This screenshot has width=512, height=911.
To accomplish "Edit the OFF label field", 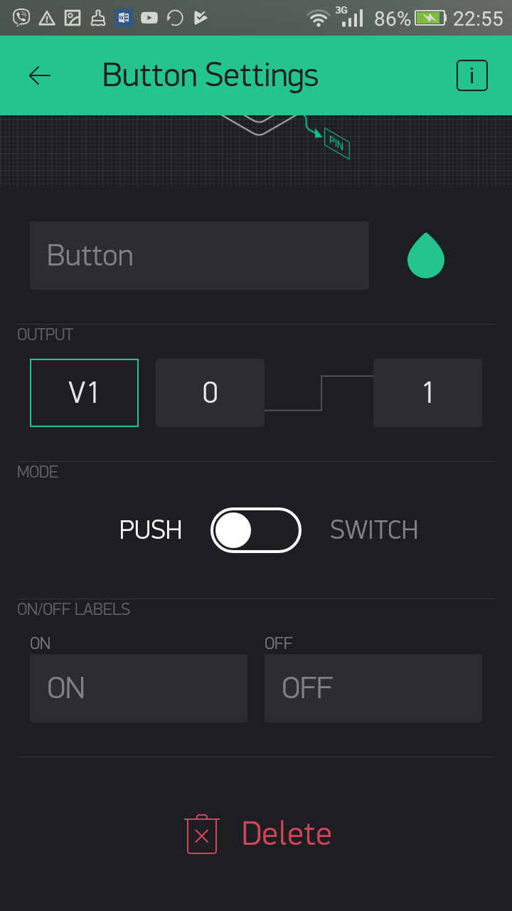I will tap(373, 688).
